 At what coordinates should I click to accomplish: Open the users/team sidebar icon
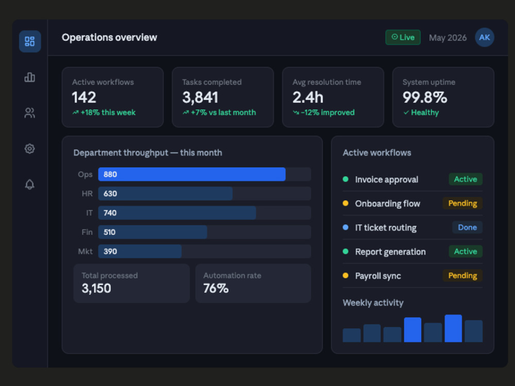click(x=30, y=113)
